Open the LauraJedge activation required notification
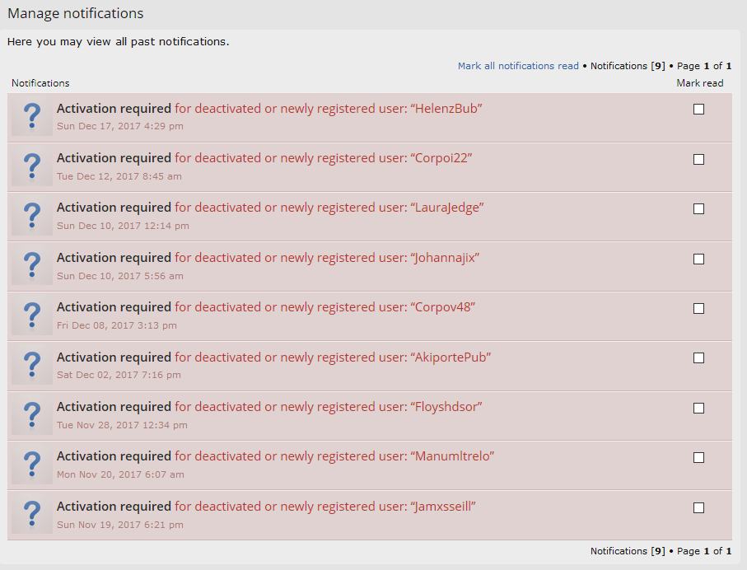 [269, 208]
